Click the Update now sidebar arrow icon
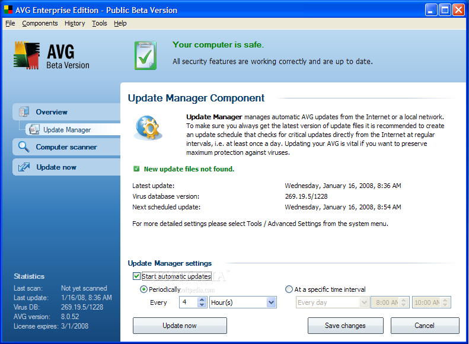The width and height of the screenshot is (469, 344). tap(24, 167)
